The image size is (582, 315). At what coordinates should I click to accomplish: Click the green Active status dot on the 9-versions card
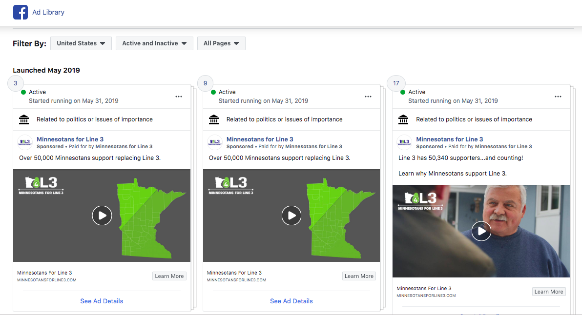click(213, 92)
